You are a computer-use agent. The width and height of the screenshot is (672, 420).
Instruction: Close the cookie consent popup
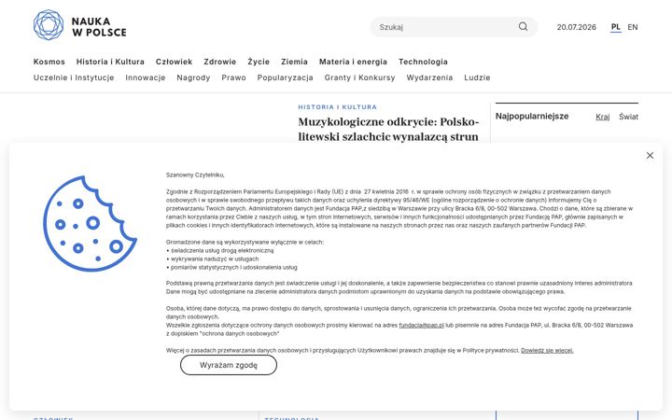(650, 156)
